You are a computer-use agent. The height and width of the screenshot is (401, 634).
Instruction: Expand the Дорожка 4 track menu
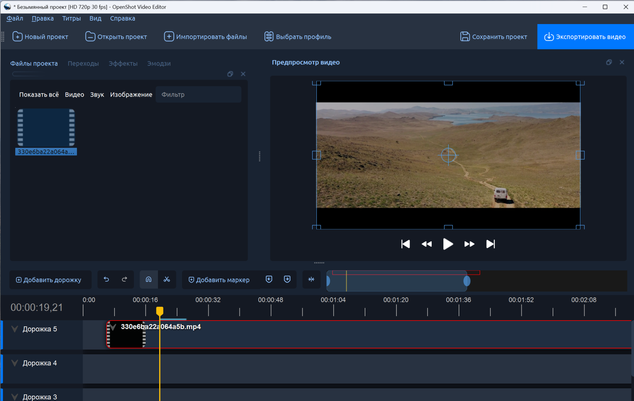(x=15, y=363)
